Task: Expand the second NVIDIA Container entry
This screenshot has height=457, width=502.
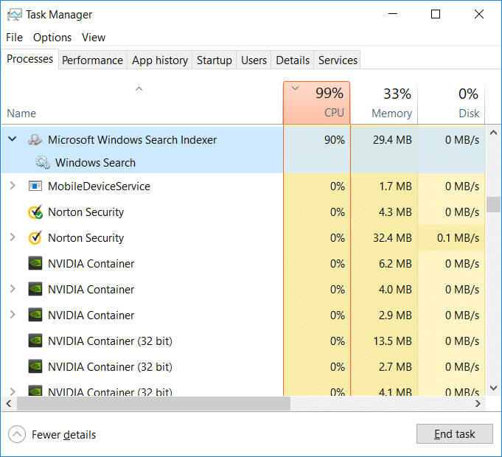Action: click(12, 290)
